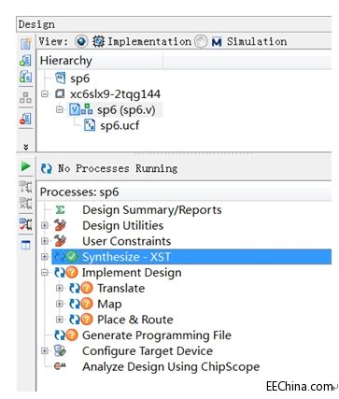
Task: Click the double chevron to show more sidebar tools
Action: (x=26, y=147)
